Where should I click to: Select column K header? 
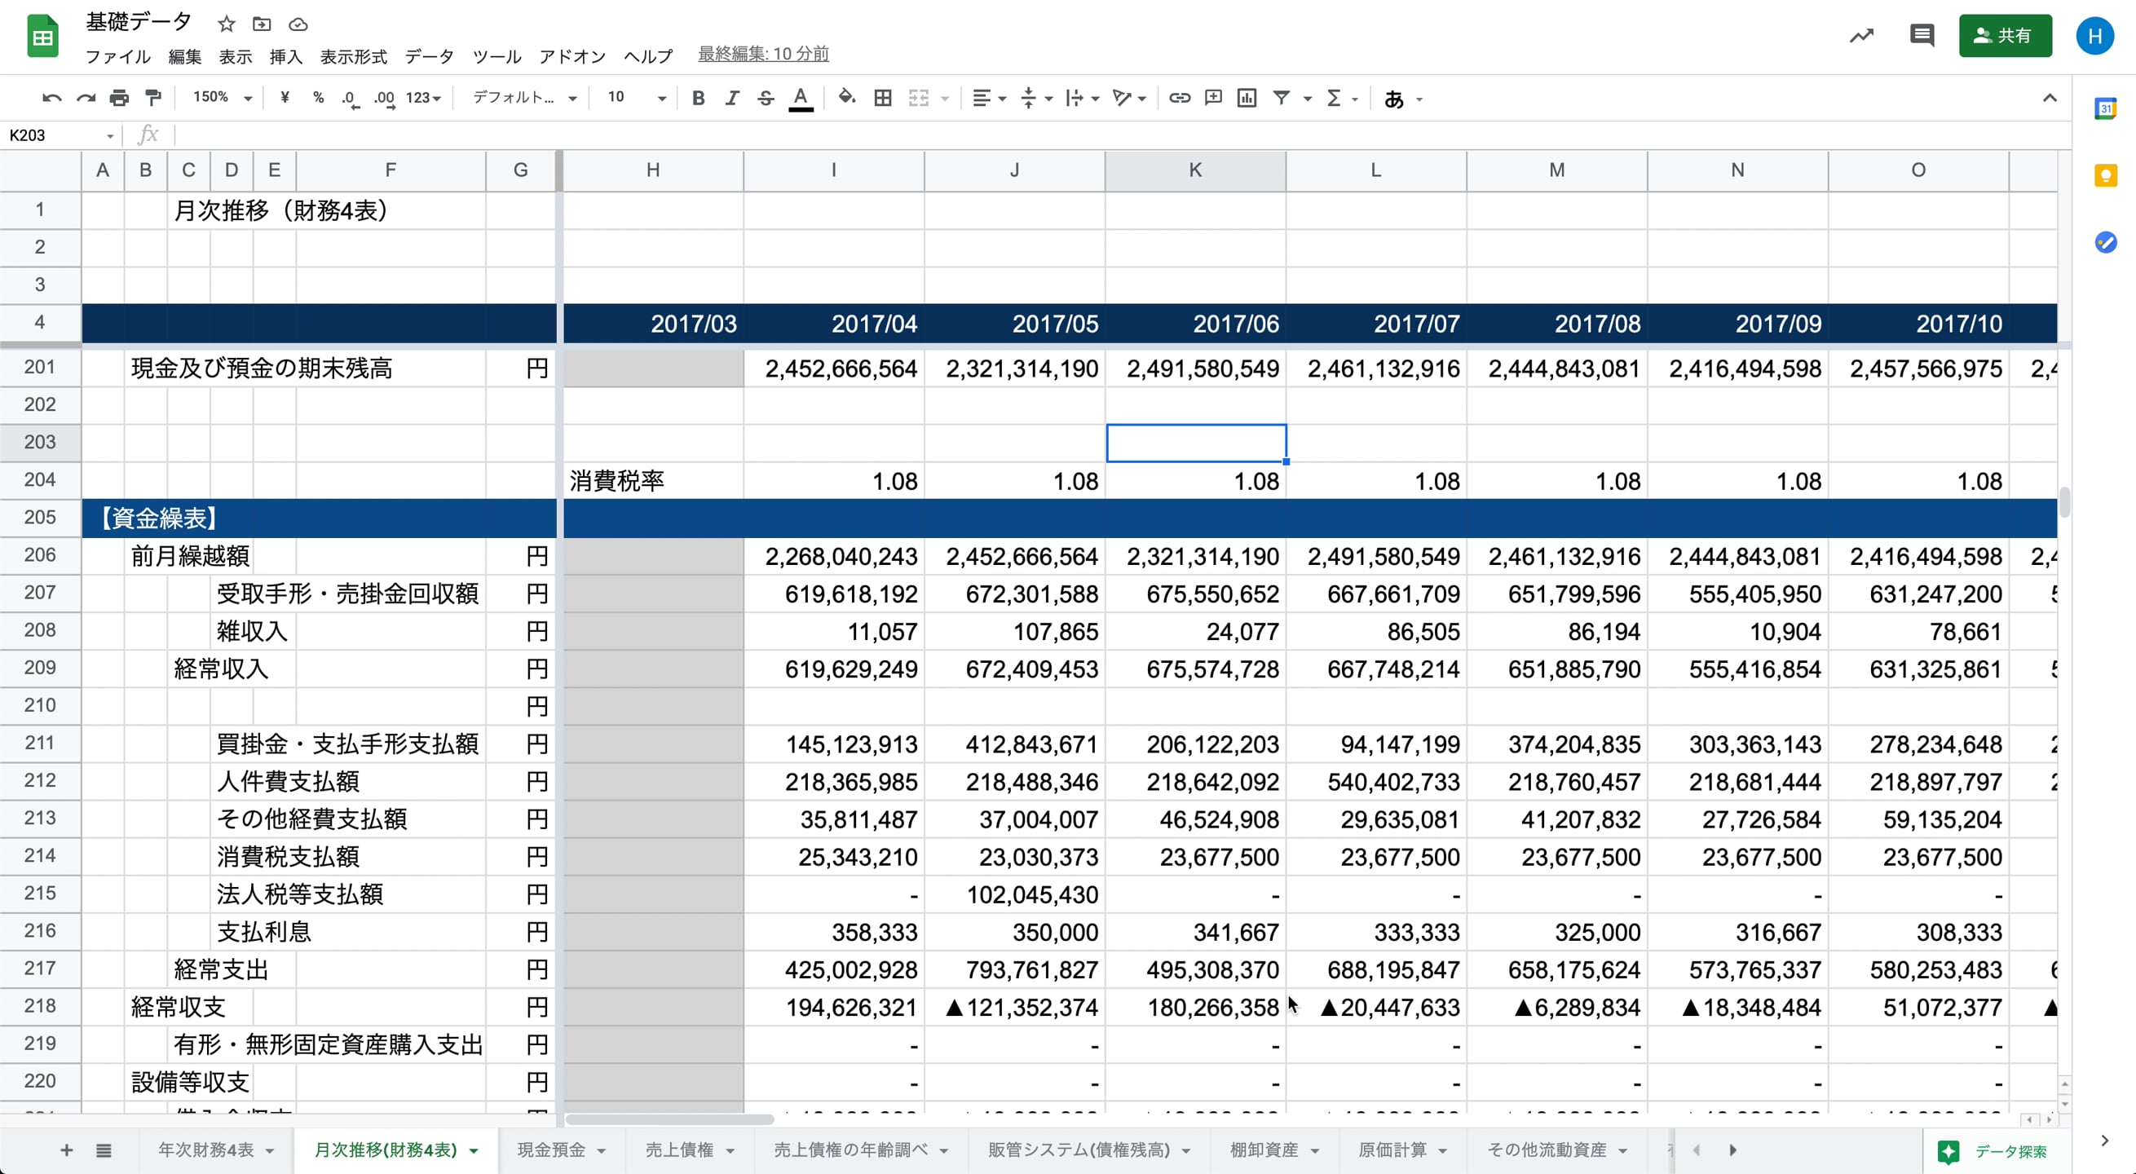point(1195,170)
